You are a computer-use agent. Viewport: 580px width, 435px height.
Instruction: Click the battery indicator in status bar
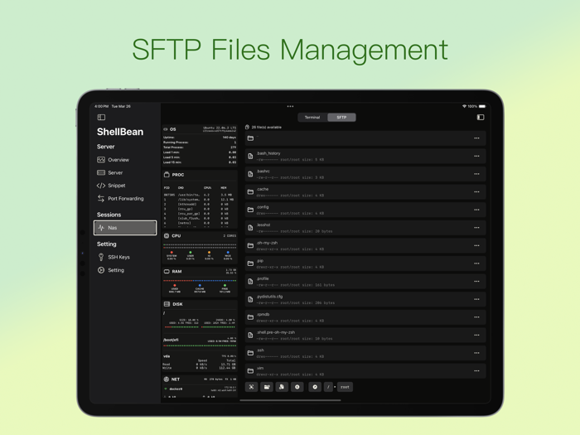[482, 106]
